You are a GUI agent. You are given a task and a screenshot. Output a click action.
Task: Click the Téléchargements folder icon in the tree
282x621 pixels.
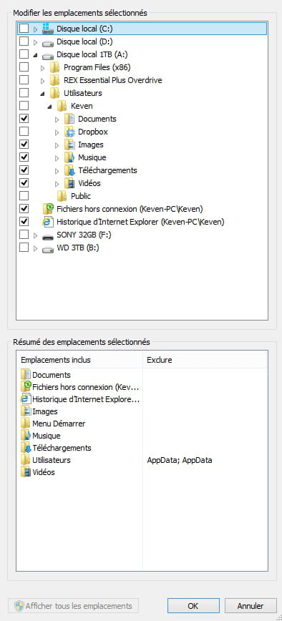pos(69,171)
